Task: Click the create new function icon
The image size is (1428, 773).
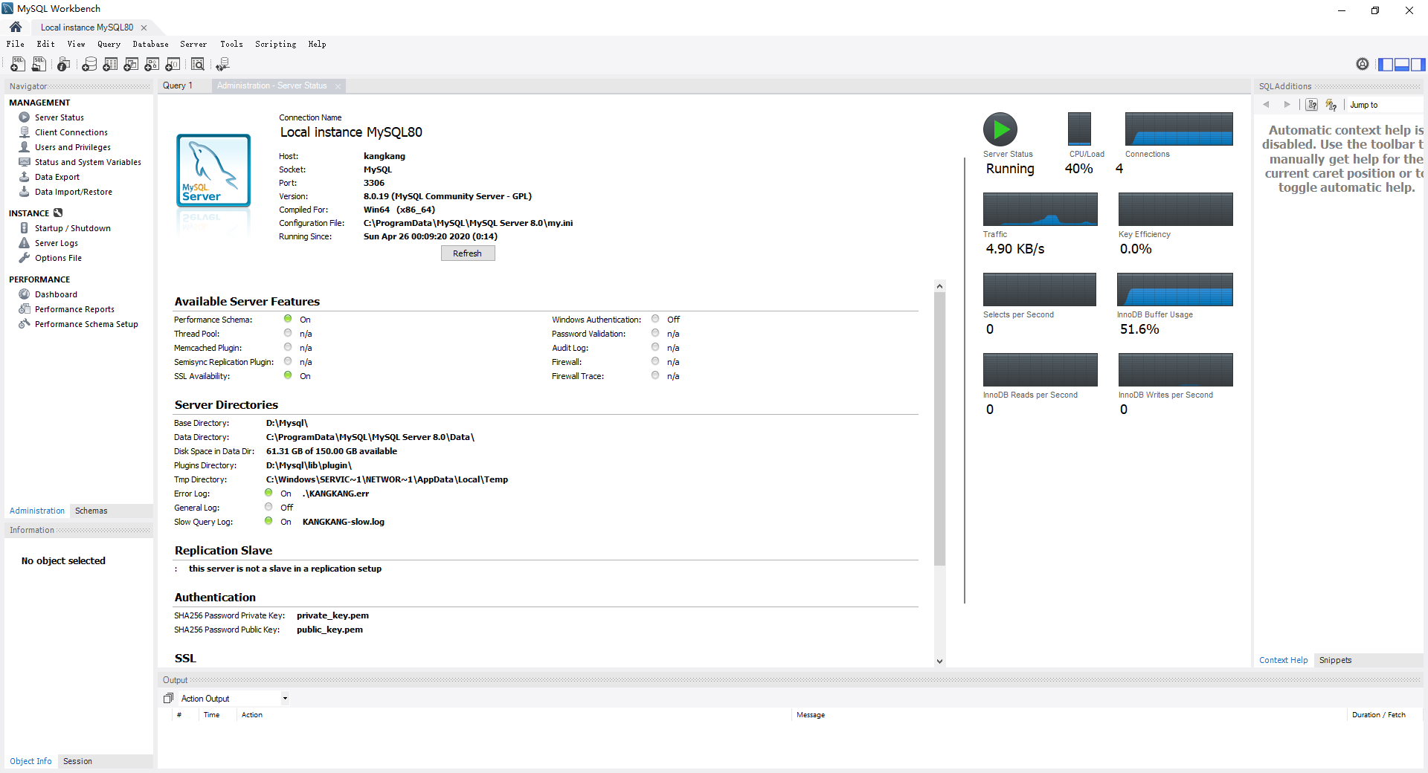Action: pyautogui.click(x=173, y=65)
